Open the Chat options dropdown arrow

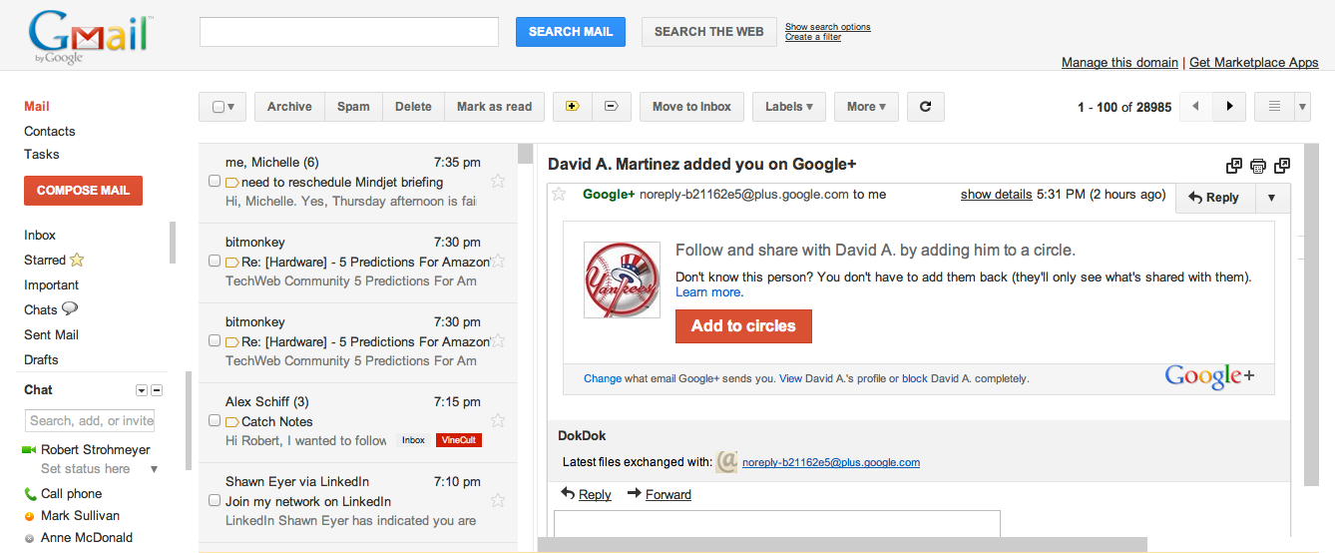(x=141, y=390)
